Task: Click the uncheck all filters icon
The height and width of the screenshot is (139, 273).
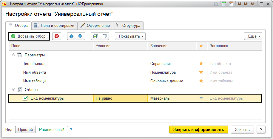Action: pos(104,36)
